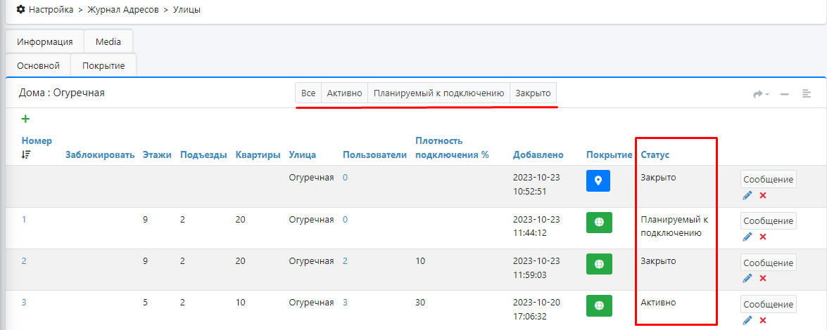Open map pin coverage for first row
Screen dimensions: 827x330
598,181
